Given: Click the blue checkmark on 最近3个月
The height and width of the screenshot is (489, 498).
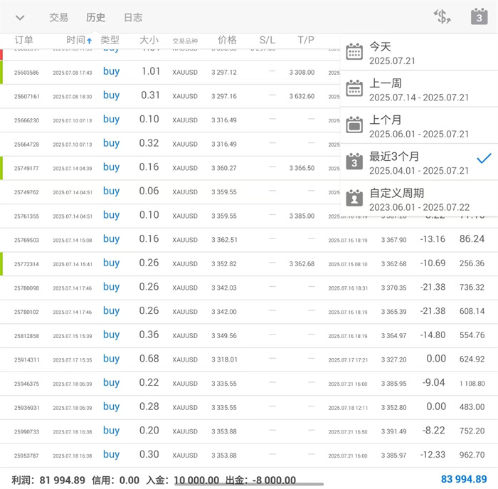Looking at the screenshot, I should 484,158.
